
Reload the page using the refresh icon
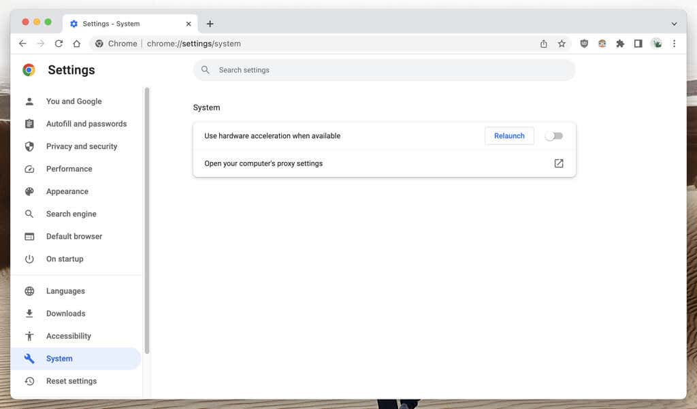[59, 43]
